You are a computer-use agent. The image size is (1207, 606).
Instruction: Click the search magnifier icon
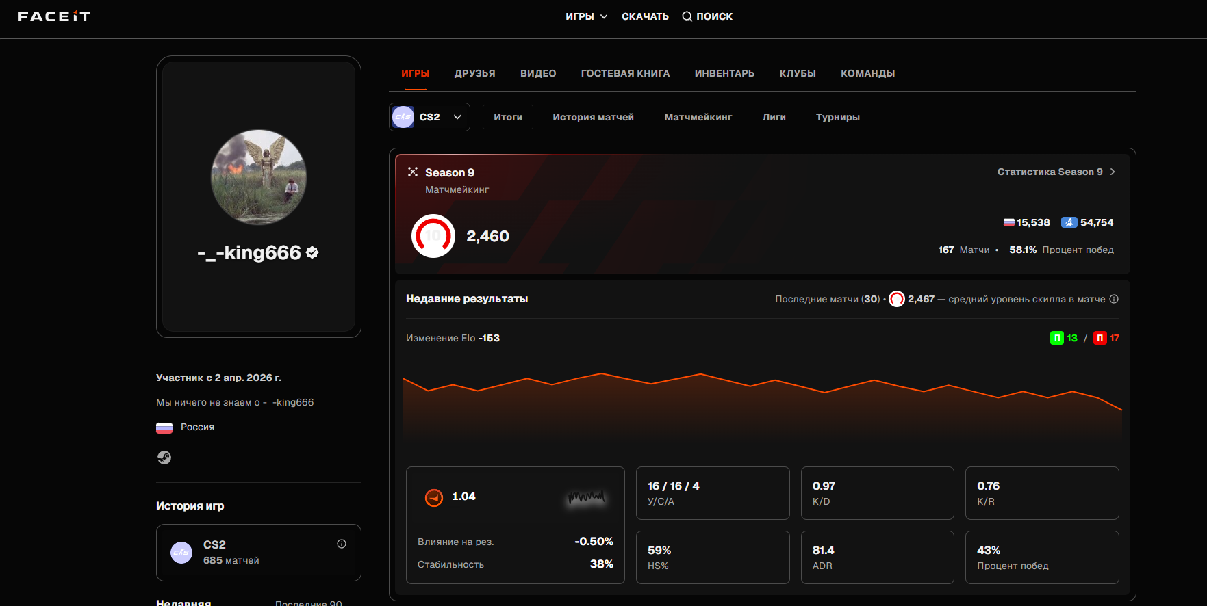click(x=687, y=16)
